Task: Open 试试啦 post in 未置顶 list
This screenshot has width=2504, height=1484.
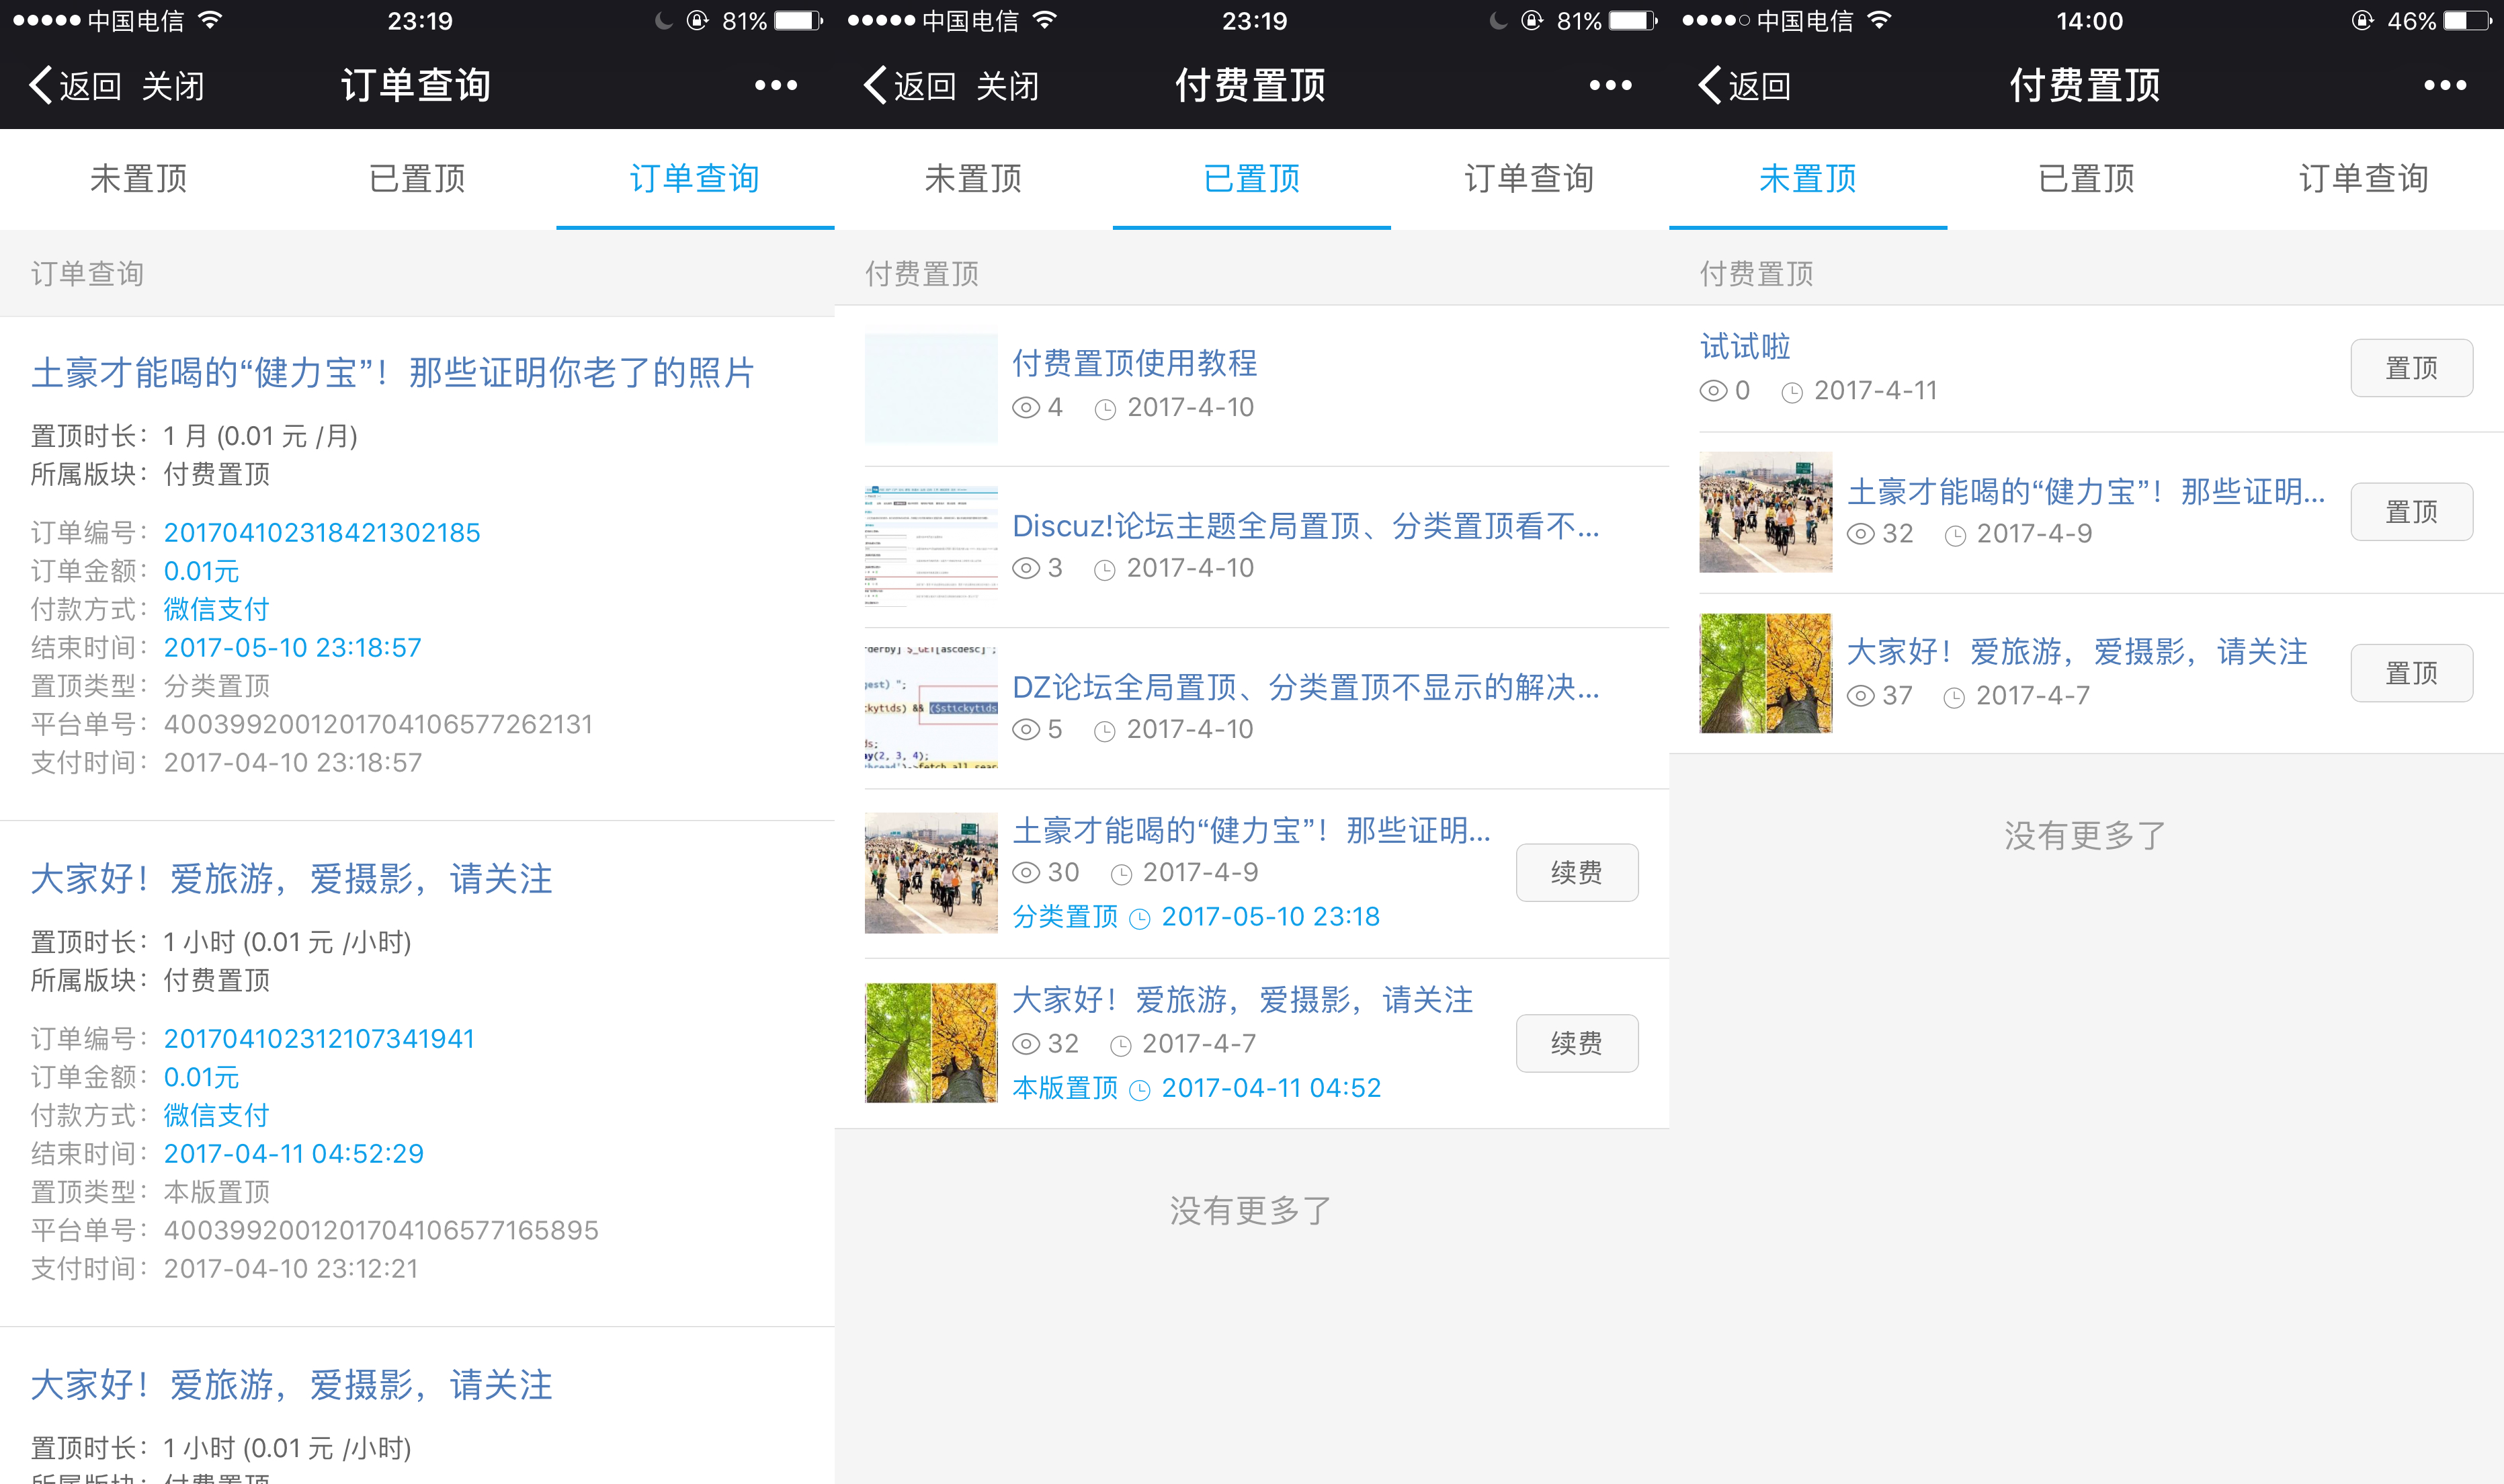Action: [1745, 347]
